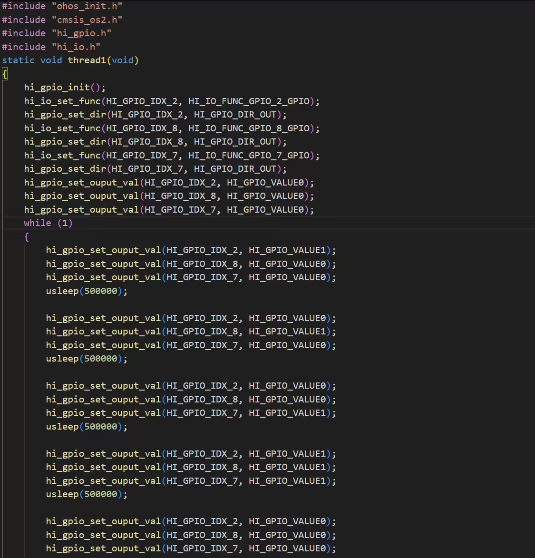
Task: Click HI_GPIO_DIR_OUT in the IDX_8 set_dir line
Action: (235, 142)
